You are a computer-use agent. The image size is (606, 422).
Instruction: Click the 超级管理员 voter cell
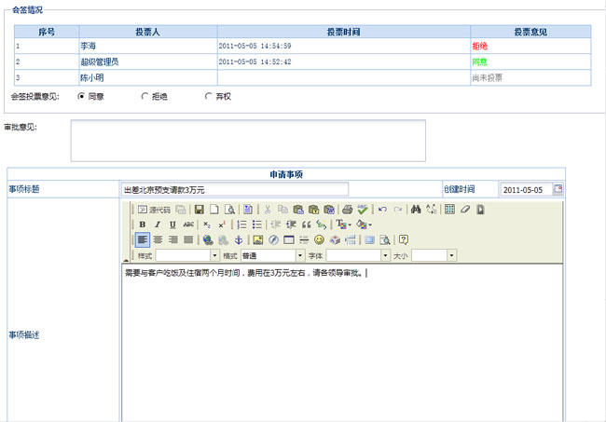click(148, 61)
